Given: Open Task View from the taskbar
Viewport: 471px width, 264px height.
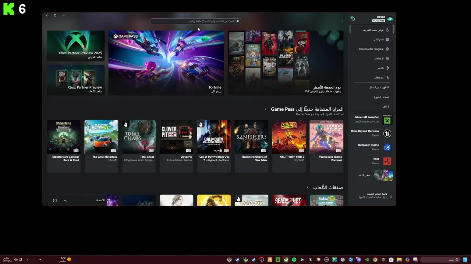Looking at the screenshot, I should pos(415,260).
